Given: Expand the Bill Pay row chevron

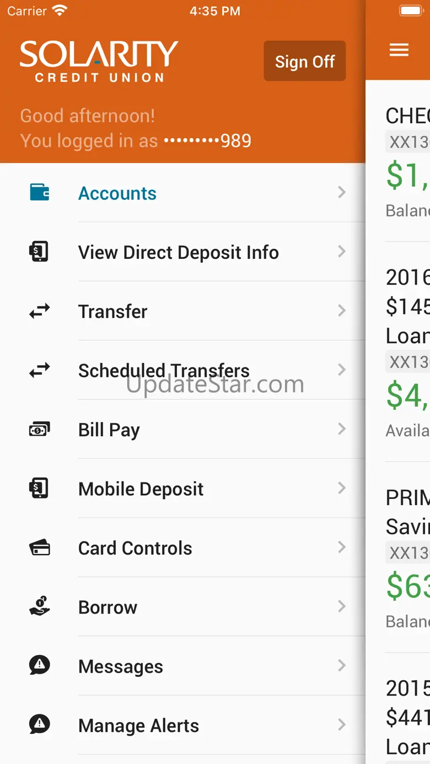Looking at the screenshot, I should coord(342,429).
